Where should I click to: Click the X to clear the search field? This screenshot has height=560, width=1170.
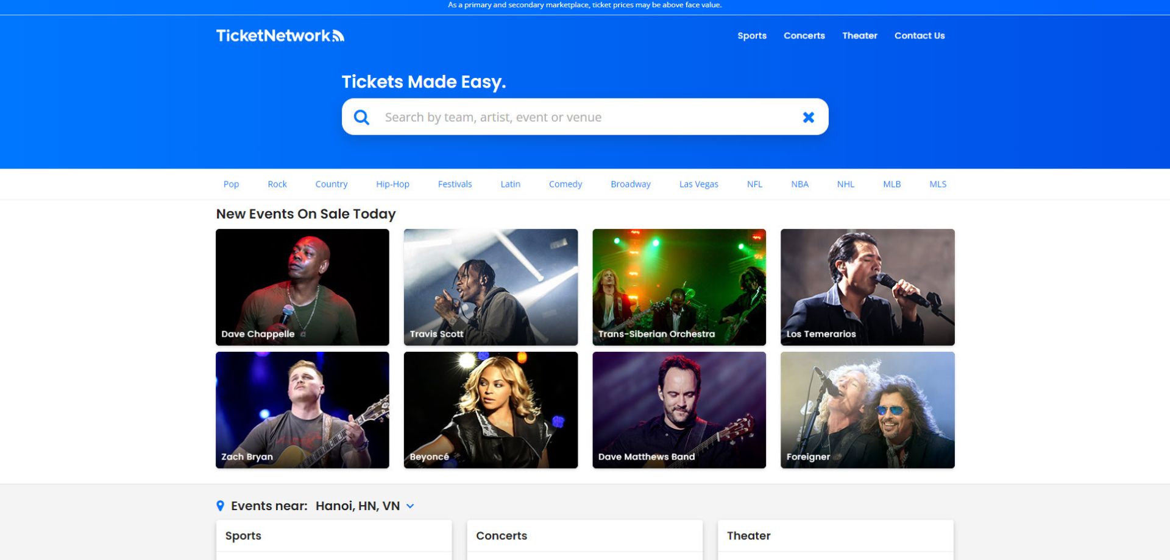pyautogui.click(x=808, y=117)
